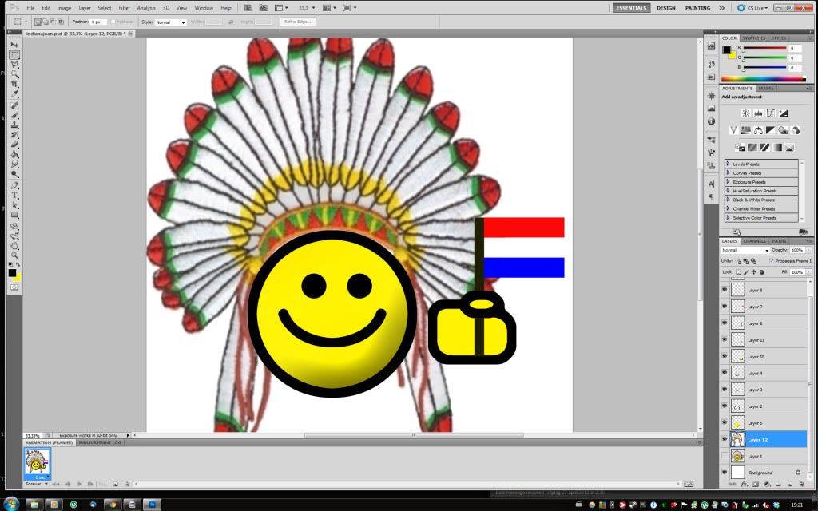Add an Exposure adjustment

click(783, 113)
